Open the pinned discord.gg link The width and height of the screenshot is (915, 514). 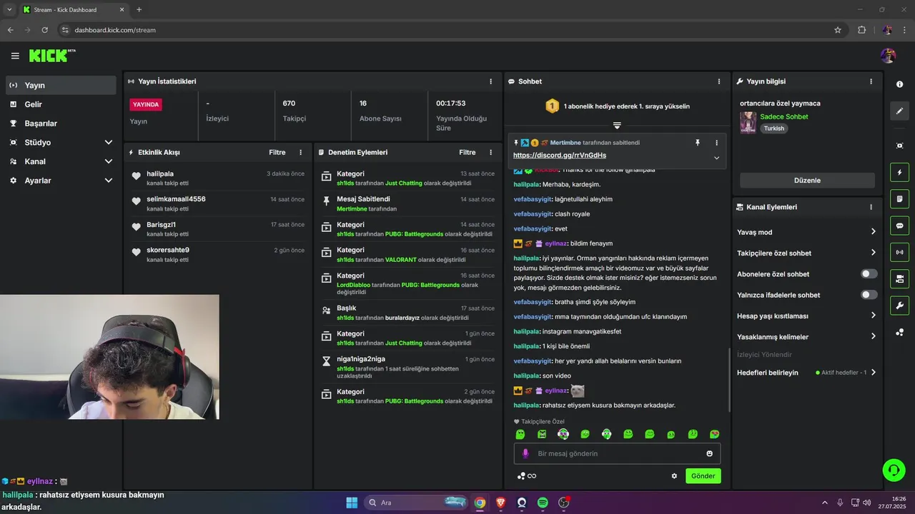pyautogui.click(x=560, y=156)
